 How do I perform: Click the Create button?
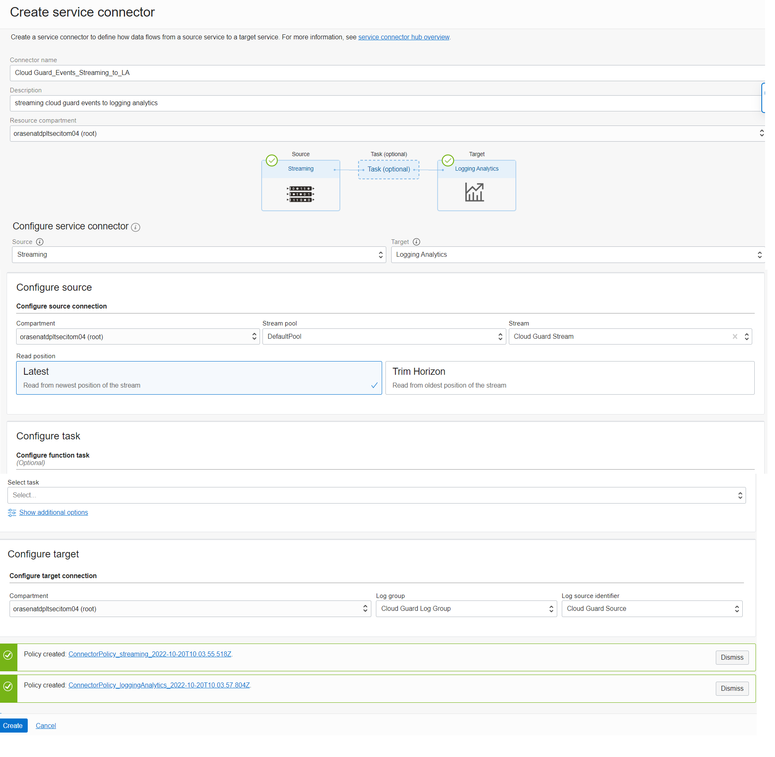[x=14, y=726]
